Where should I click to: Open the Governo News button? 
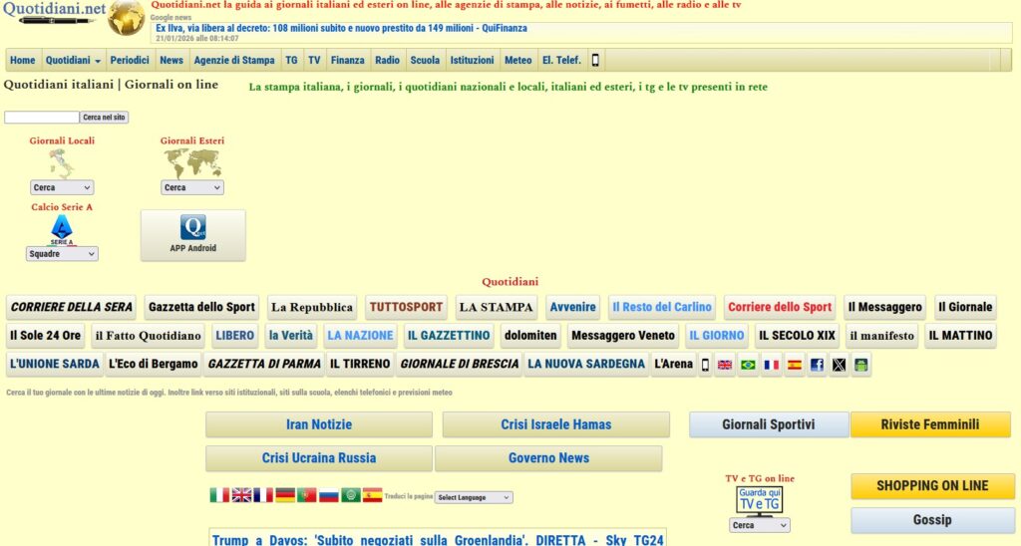tap(549, 458)
